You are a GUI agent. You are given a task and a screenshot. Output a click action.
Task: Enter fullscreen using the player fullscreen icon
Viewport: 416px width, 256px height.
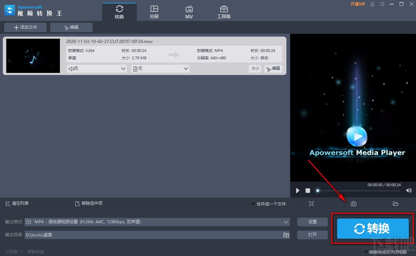(x=311, y=204)
